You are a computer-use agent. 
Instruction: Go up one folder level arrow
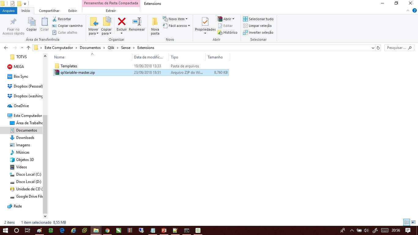coord(28,48)
